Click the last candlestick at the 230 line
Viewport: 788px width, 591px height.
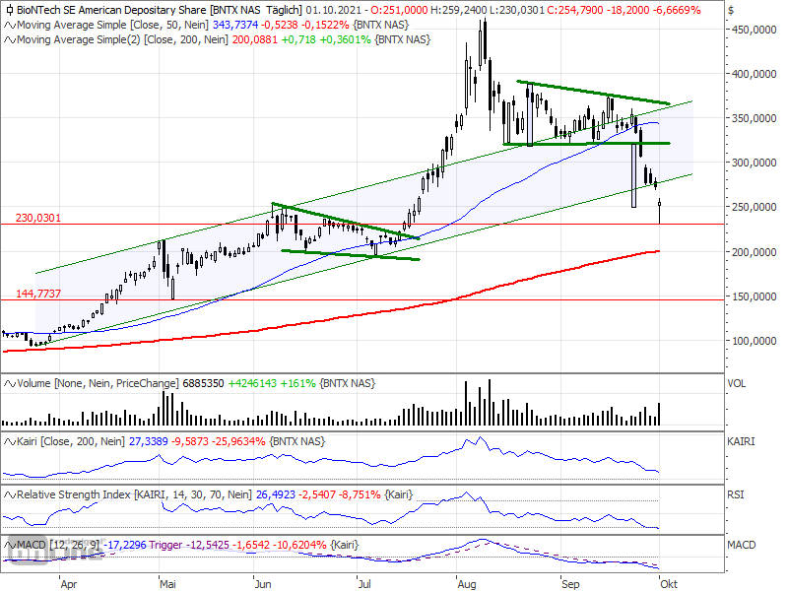(659, 211)
